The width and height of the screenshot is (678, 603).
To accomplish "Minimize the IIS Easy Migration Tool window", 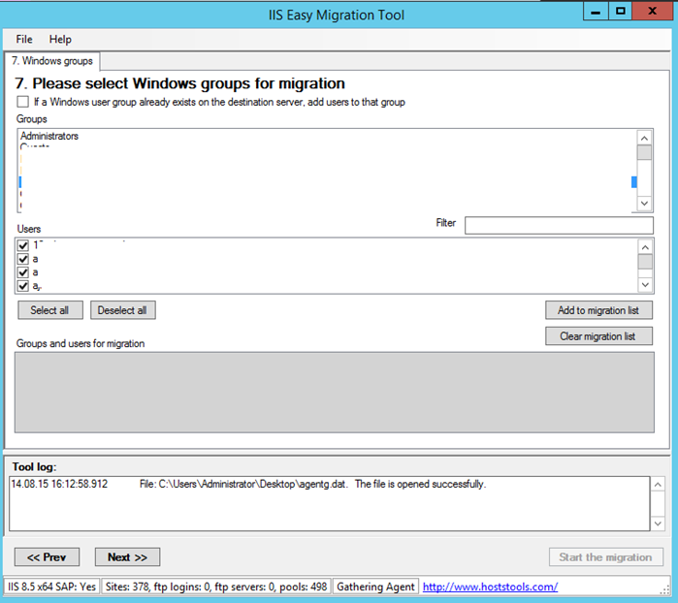I will click(596, 12).
